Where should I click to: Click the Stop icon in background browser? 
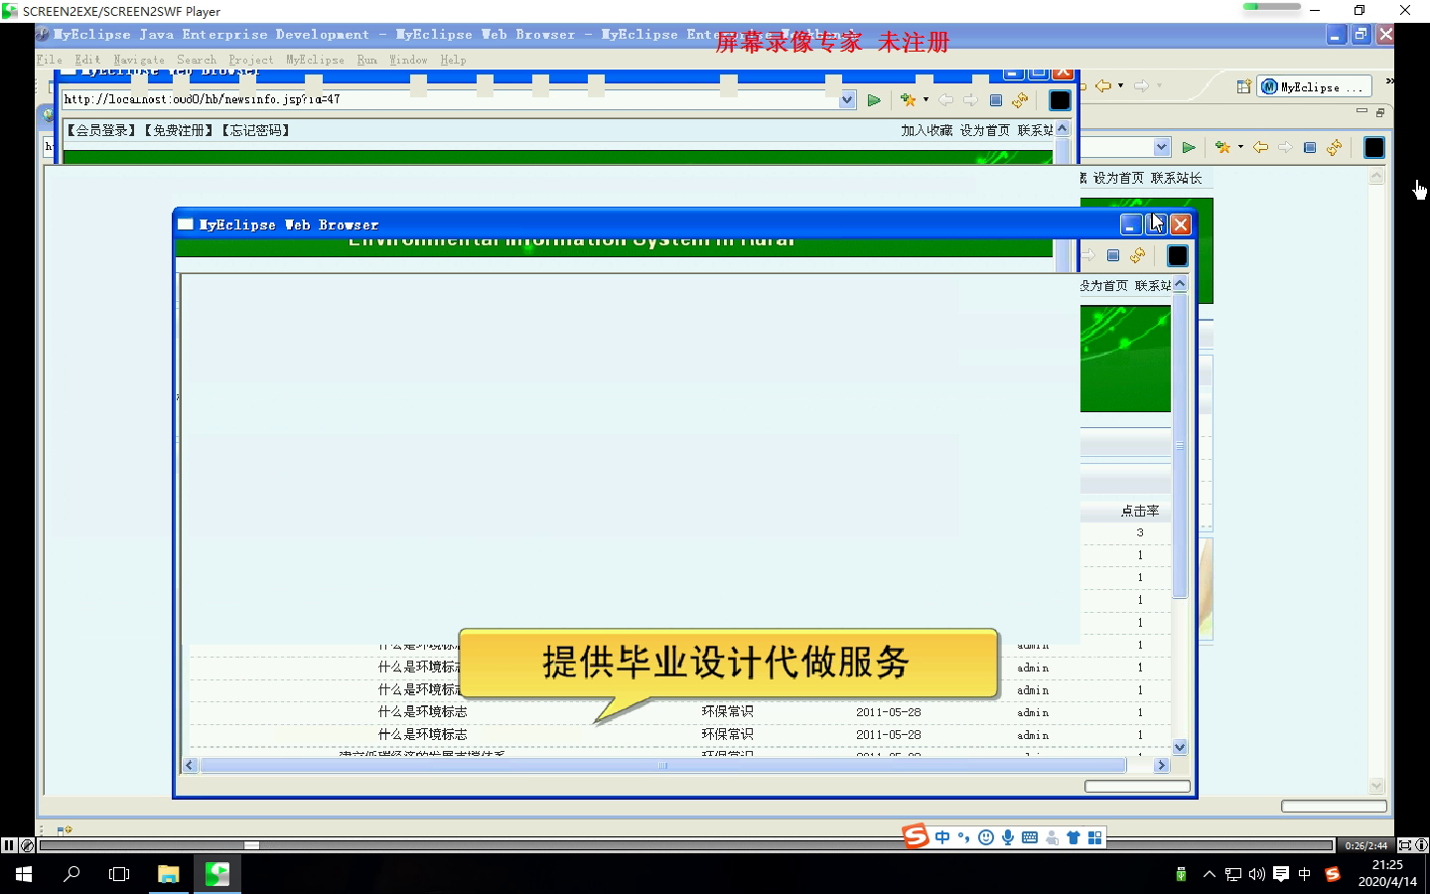click(x=1310, y=147)
